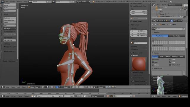Viewport: 190px width, 107px height.
Task: Open the Window menu
Action: click(19, 2)
